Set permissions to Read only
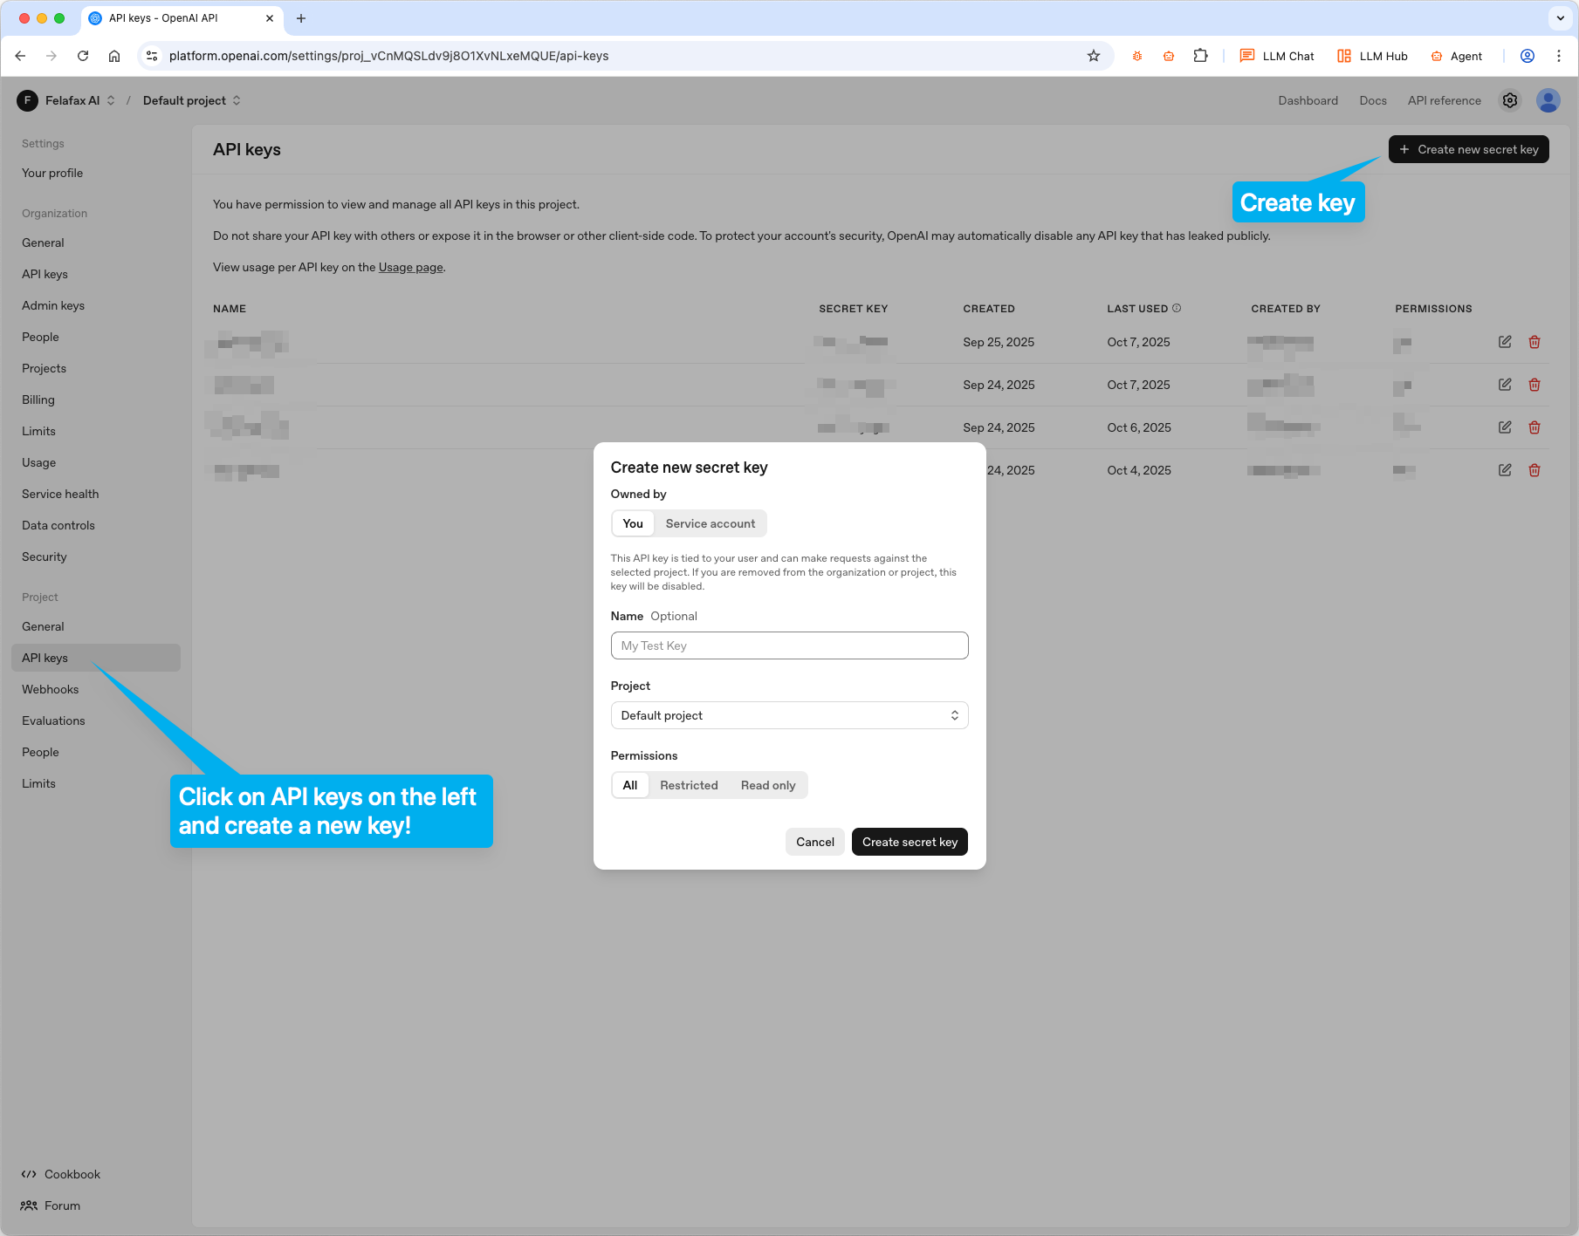Viewport: 1579px width, 1236px height. pos(768,785)
